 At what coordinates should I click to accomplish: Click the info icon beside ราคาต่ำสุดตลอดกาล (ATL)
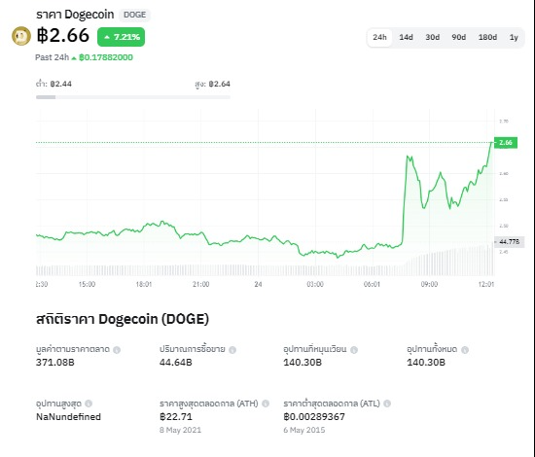pos(387,404)
